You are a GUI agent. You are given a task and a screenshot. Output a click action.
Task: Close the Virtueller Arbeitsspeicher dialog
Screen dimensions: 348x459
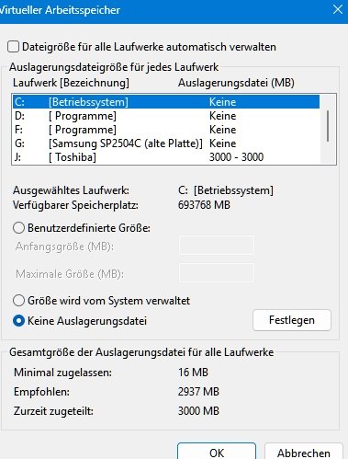338,9
